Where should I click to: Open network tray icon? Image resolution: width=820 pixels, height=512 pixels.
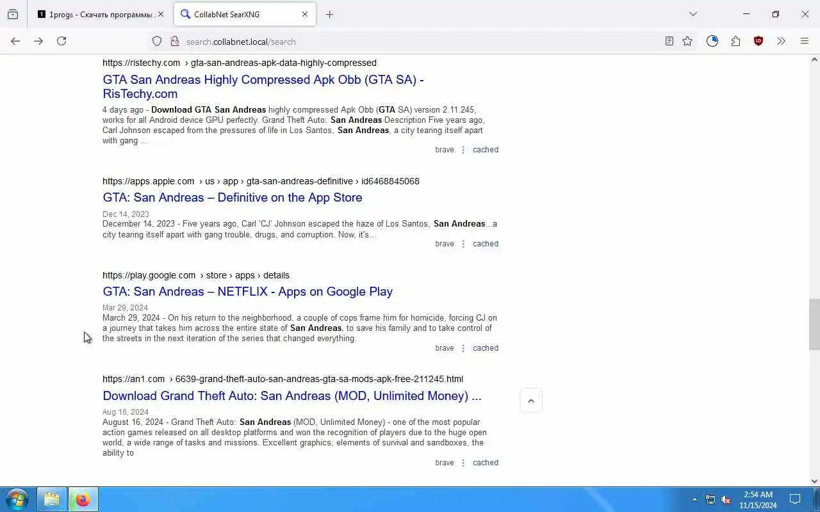pos(710,499)
